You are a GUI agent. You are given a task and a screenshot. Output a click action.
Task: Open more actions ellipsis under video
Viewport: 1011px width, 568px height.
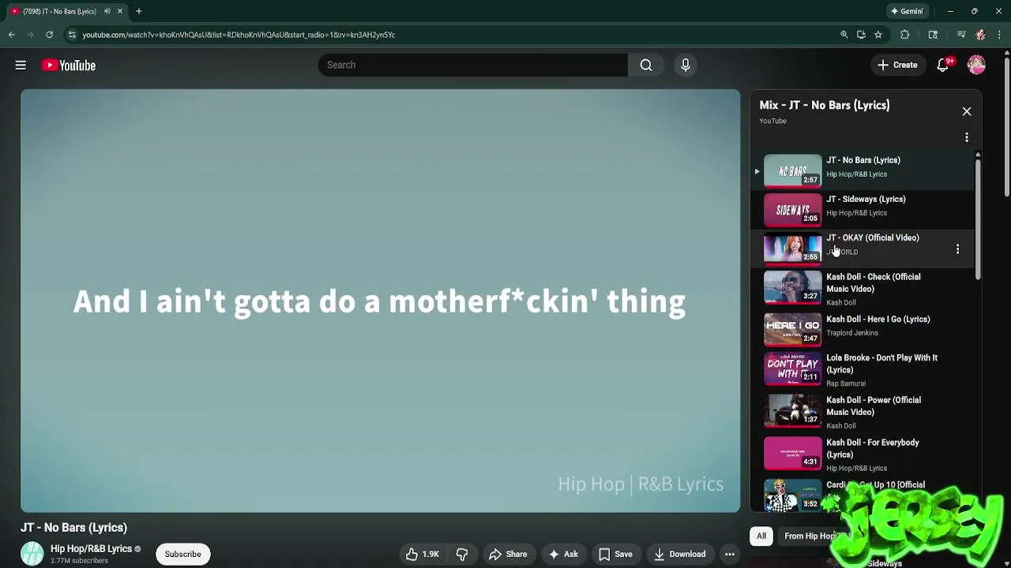click(x=730, y=554)
